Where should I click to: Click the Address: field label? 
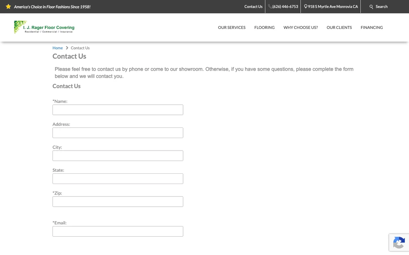pyautogui.click(x=61, y=124)
